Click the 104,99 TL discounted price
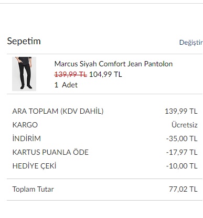This screenshot has height=218, width=203. pos(105,74)
